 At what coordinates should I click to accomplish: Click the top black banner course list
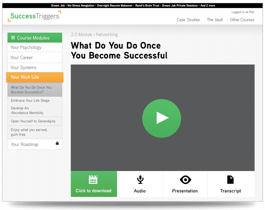(x=133, y=6)
